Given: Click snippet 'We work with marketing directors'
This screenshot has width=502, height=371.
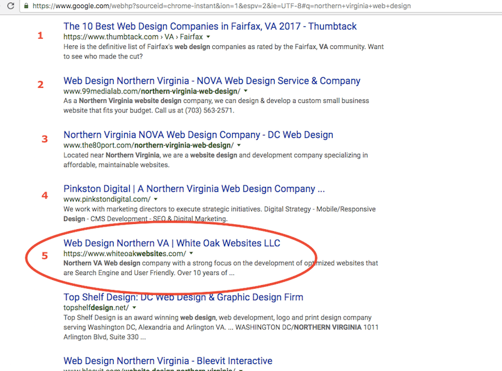Looking at the screenshot, I should tap(219, 213).
